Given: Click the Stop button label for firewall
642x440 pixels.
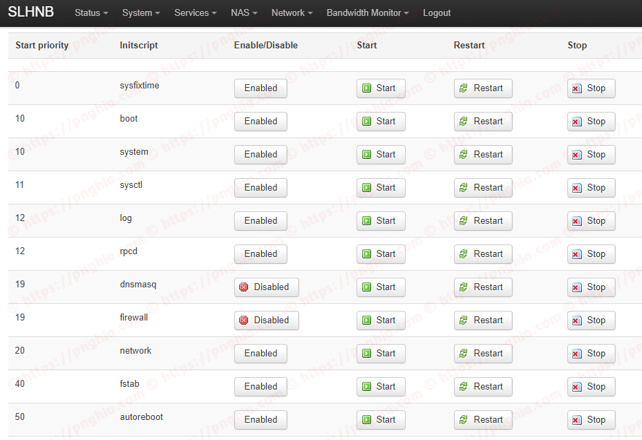Looking at the screenshot, I should [596, 321].
